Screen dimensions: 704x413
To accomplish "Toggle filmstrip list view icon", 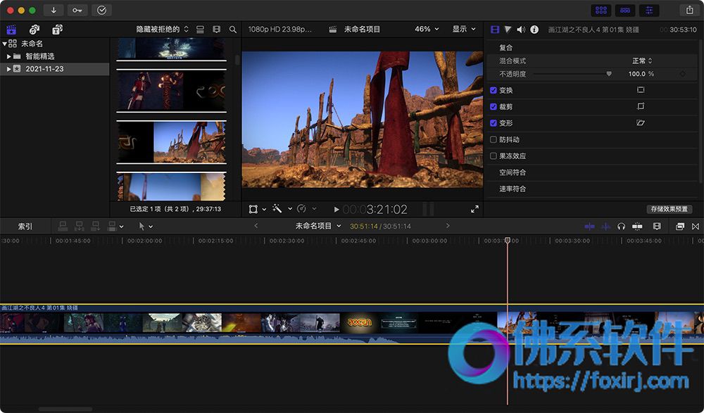I will pyautogui.click(x=216, y=29).
